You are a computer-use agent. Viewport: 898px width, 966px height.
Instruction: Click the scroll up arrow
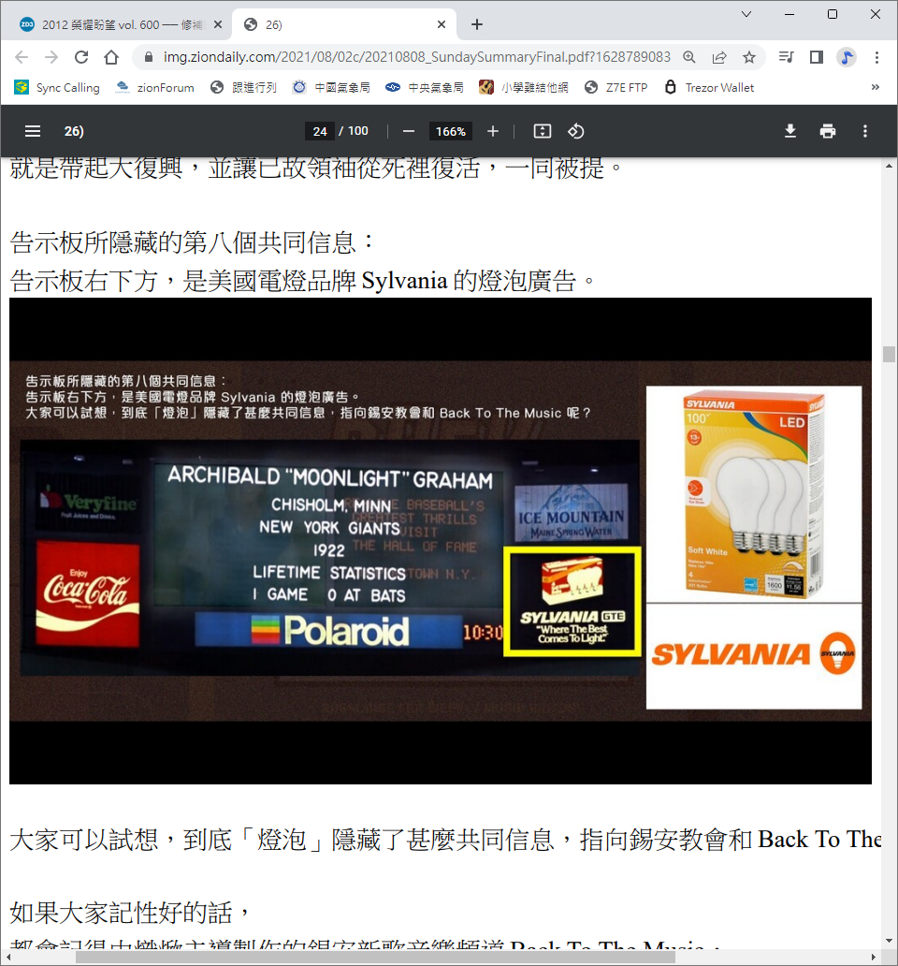889,167
